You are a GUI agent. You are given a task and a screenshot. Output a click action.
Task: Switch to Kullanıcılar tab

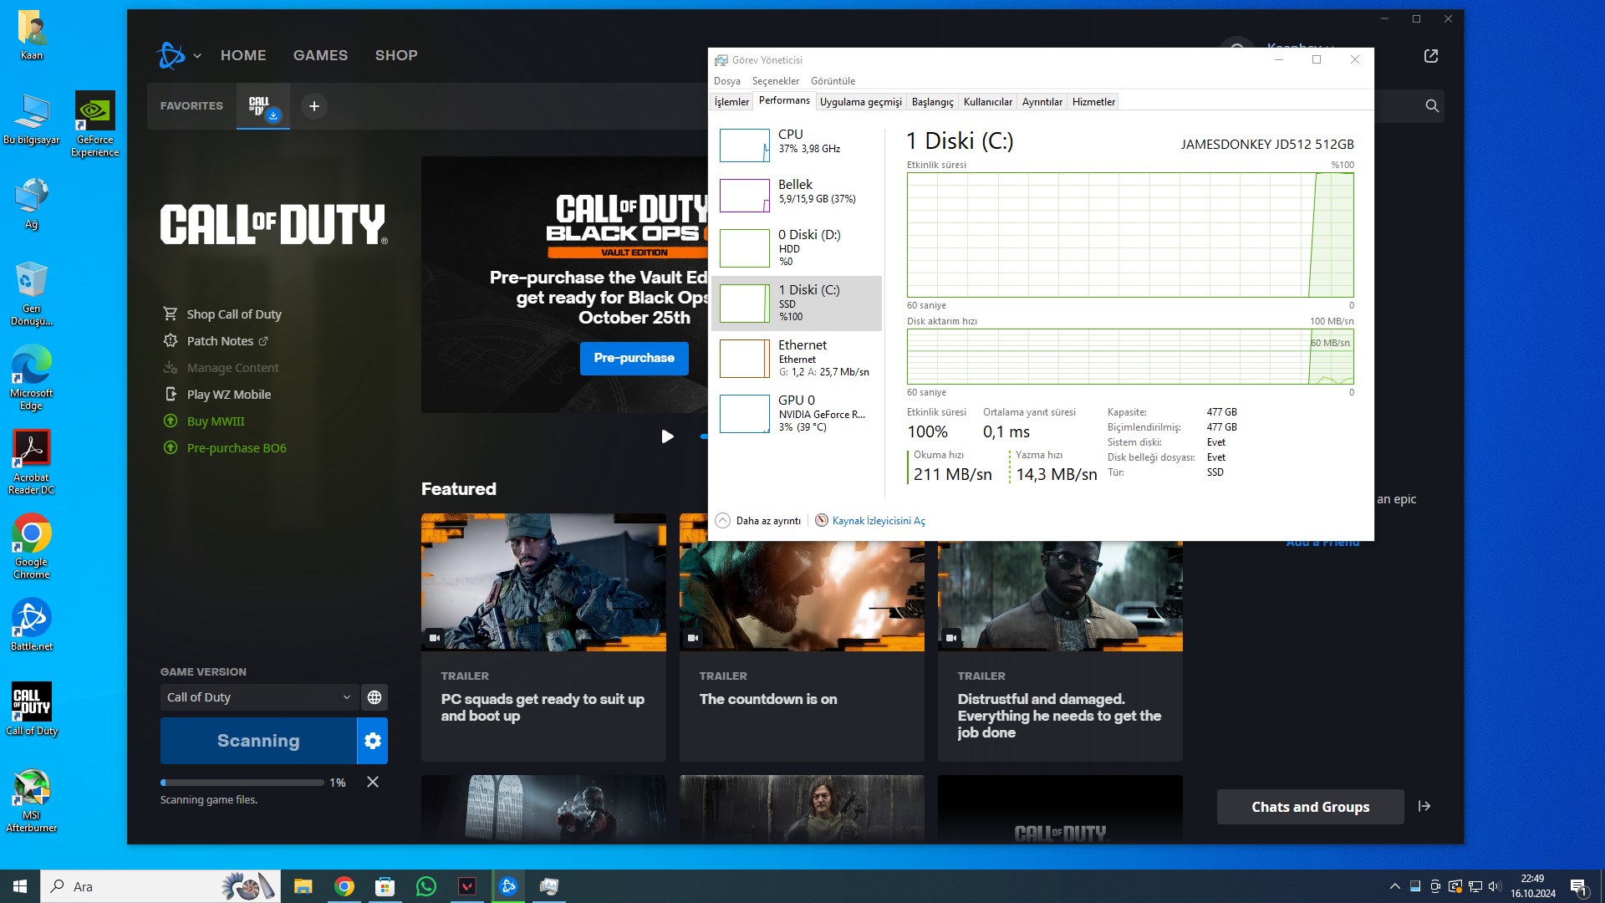[987, 102]
